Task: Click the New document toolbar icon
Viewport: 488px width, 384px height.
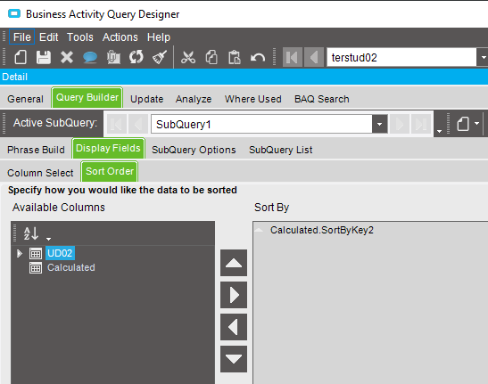Action: click(x=21, y=58)
